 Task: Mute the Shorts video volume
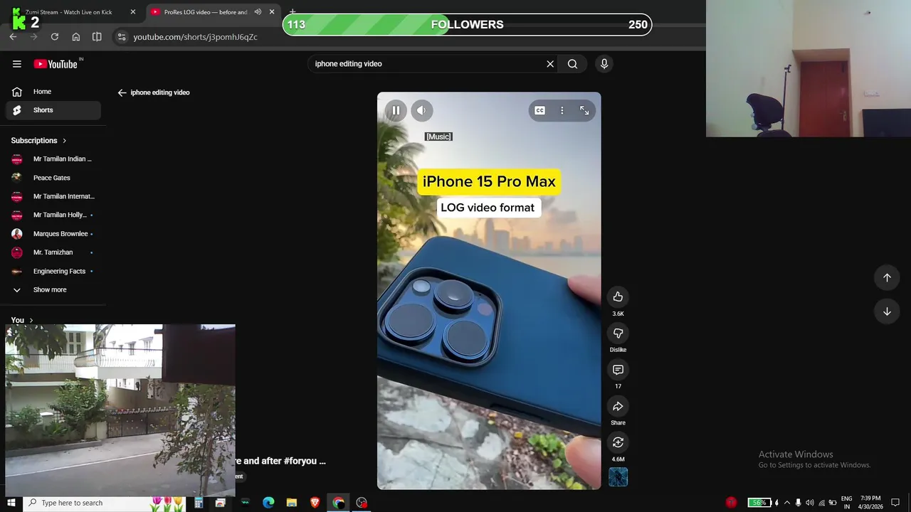(421, 110)
